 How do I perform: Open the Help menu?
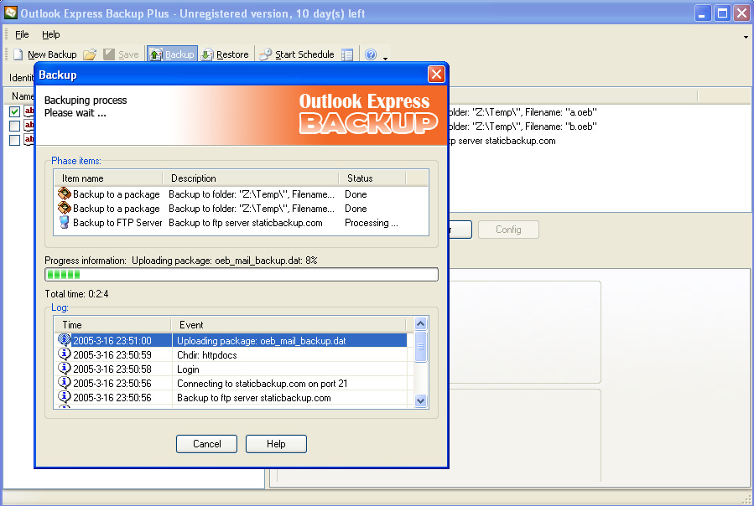pyautogui.click(x=50, y=34)
